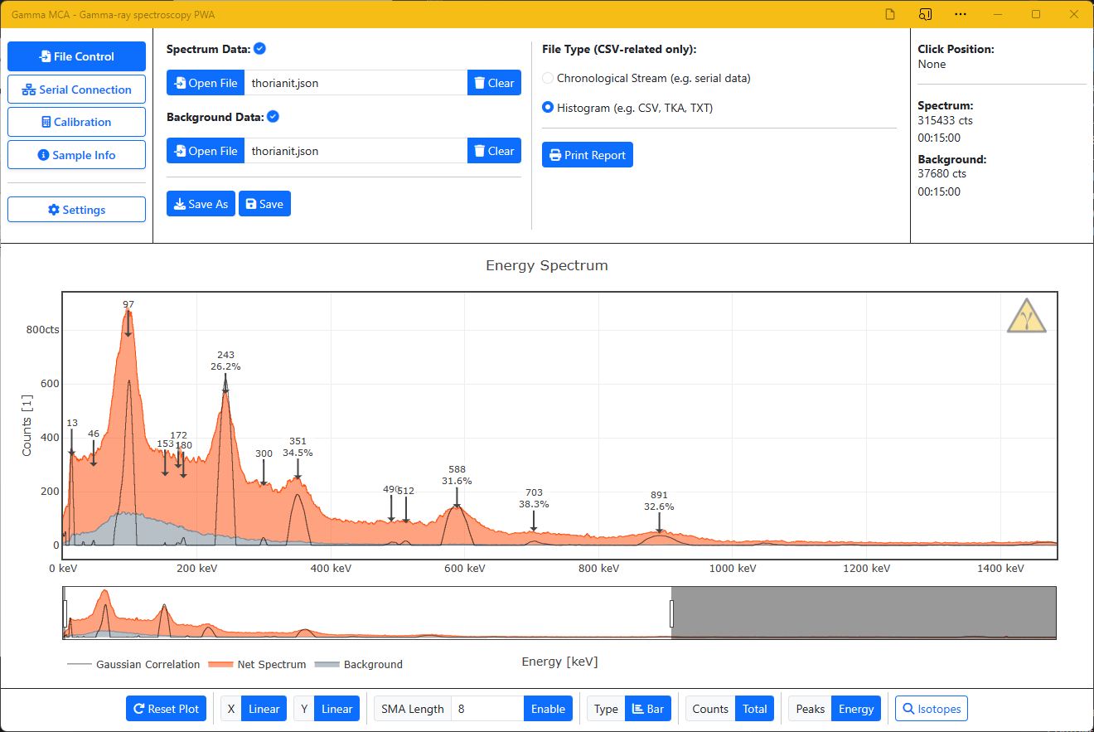Viewport: 1094px width, 732px height.
Task: Click the right handle of the range slider
Action: pyautogui.click(x=671, y=613)
